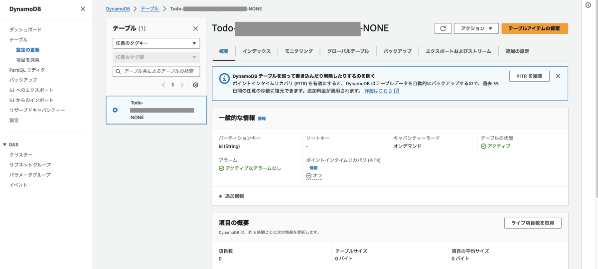Open ダッシュボード in sidebar
This screenshot has width=598, height=269.
25,29
